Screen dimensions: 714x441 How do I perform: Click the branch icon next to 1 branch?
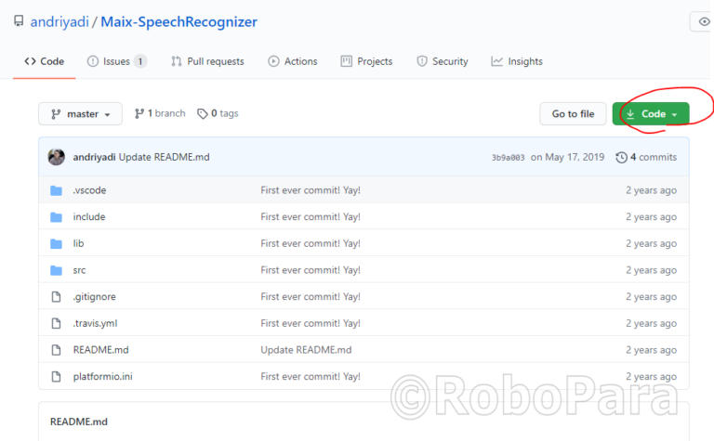(x=139, y=114)
